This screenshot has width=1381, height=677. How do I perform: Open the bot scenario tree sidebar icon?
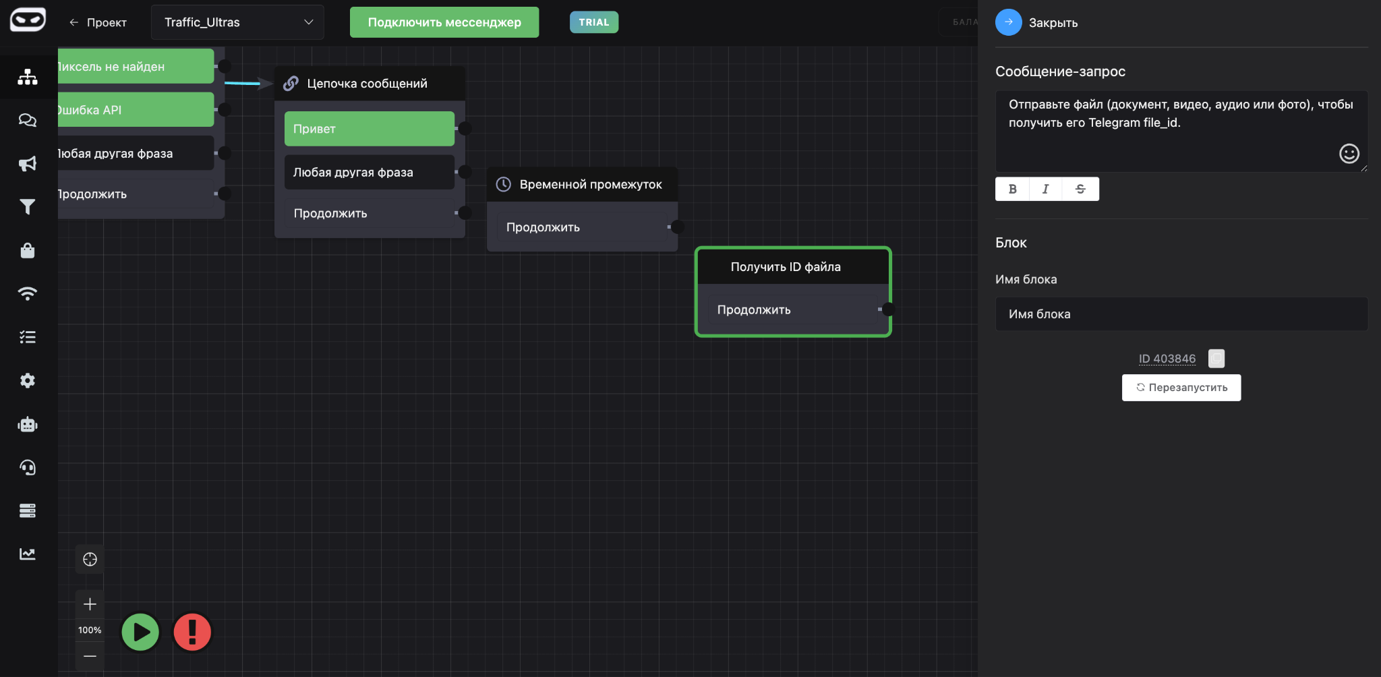pos(28,77)
